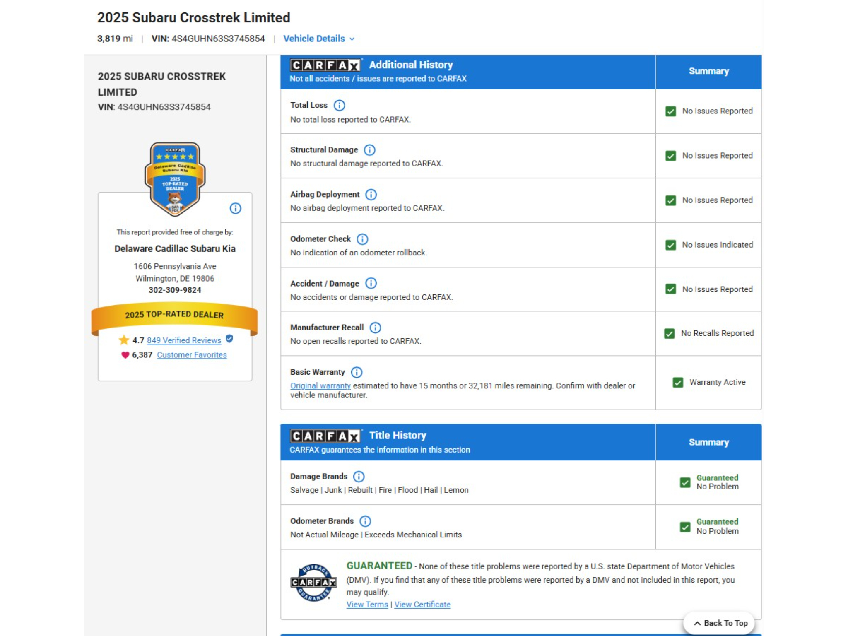Open the Odometer Brands info icon
The width and height of the screenshot is (848, 636).
[x=365, y=521]
